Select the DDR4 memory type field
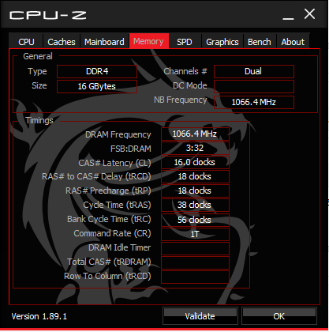The image size is (329, 332). click(97, 71)
